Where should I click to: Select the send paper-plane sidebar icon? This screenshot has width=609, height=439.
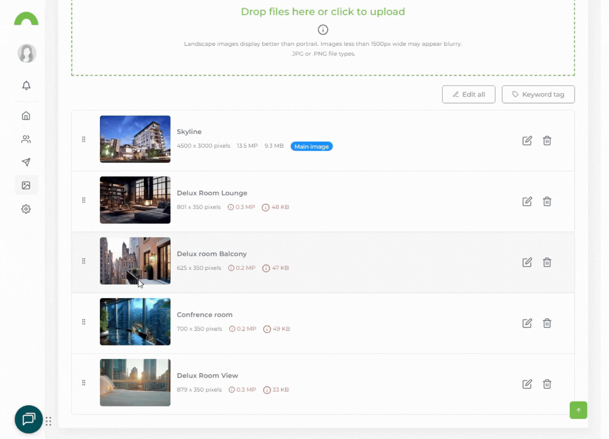pyautogui.click(x=26, y=162)
